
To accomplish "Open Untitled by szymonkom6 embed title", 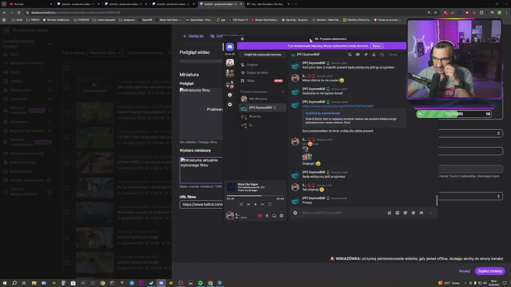I will [x=323, y=113].
